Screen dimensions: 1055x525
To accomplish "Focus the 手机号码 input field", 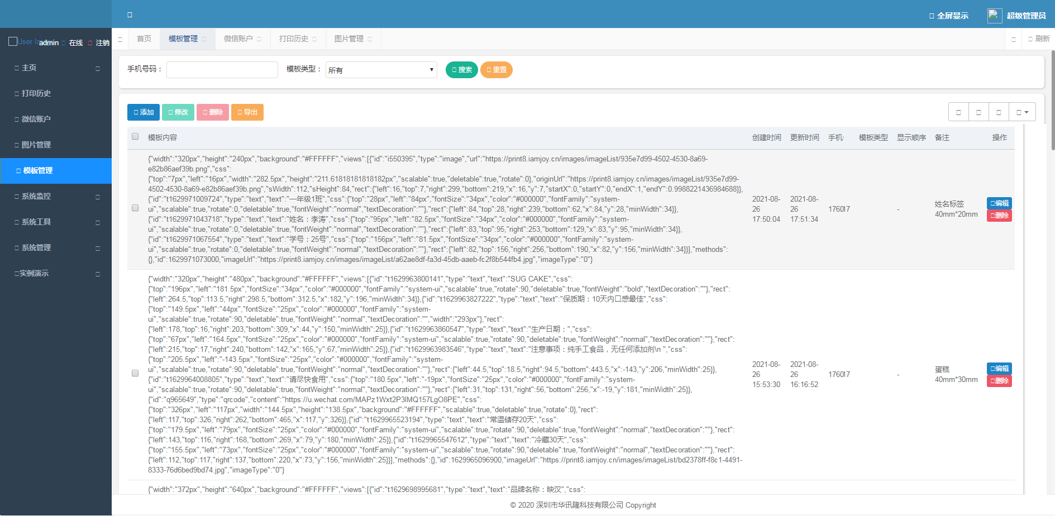I will click(x=222, y=70).
